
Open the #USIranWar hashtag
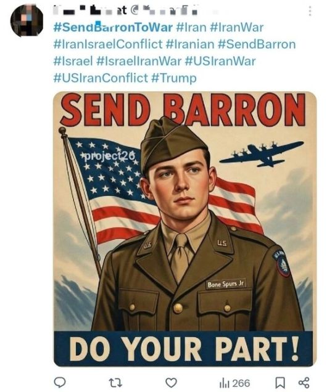(x=220, y=61)
